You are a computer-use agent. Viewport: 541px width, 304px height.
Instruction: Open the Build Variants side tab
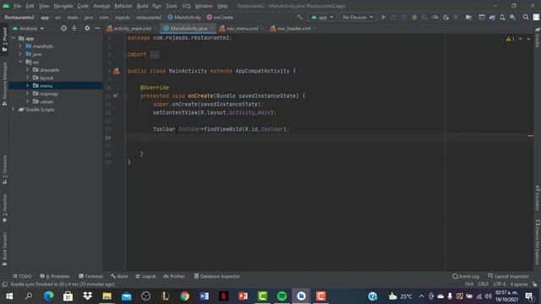tap(4, 249)
